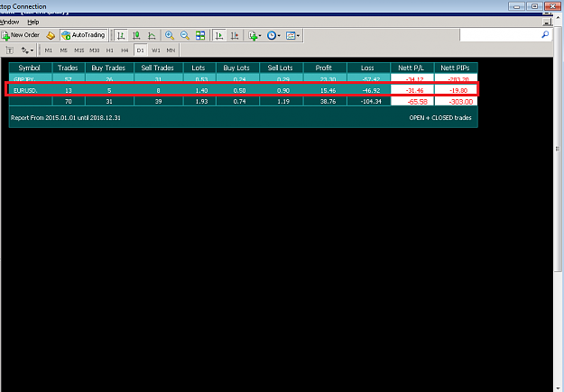Image resolution: width=564 pixels, height=392 pixels.
Task: Click the total Nett PIPs -303.00
Action: click(x=461, y=102)
